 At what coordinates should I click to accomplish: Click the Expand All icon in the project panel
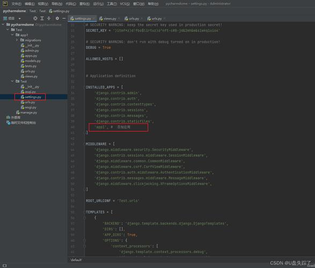point(42,18)
